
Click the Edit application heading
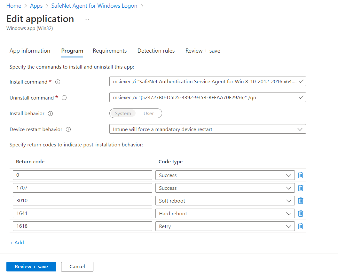[x=40, y=19]
